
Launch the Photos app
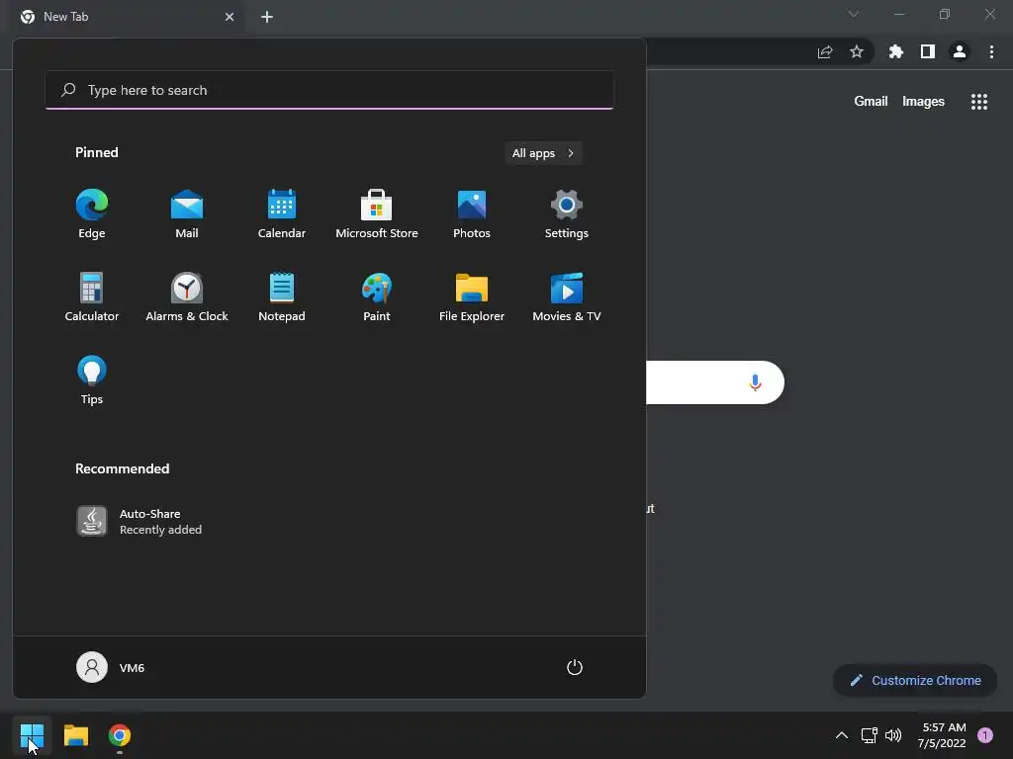click(x=472, y=214)
